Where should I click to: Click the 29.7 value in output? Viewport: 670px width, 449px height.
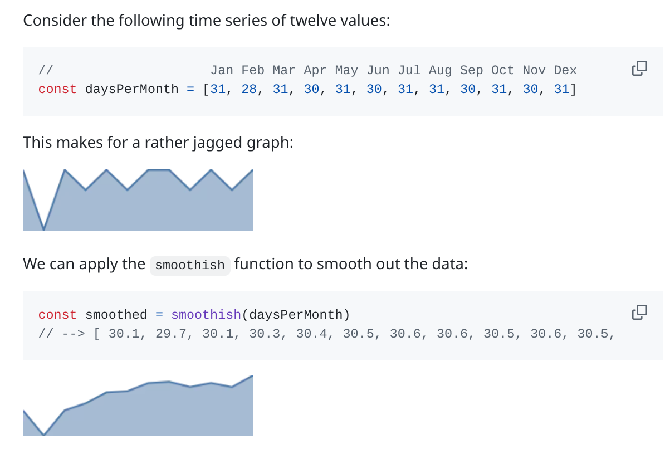coord(171,334)
